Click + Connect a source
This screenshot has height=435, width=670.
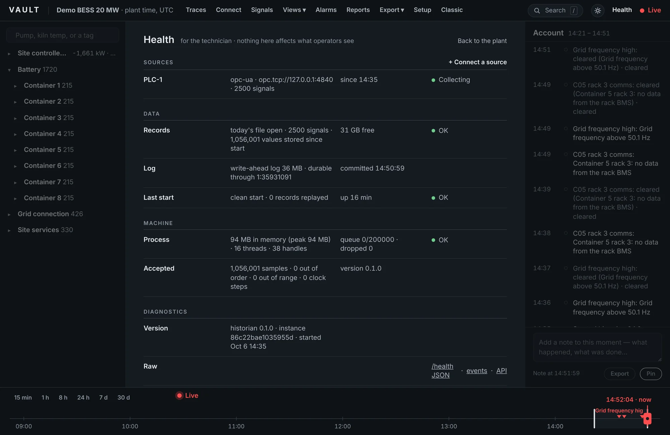pos(477,62)
